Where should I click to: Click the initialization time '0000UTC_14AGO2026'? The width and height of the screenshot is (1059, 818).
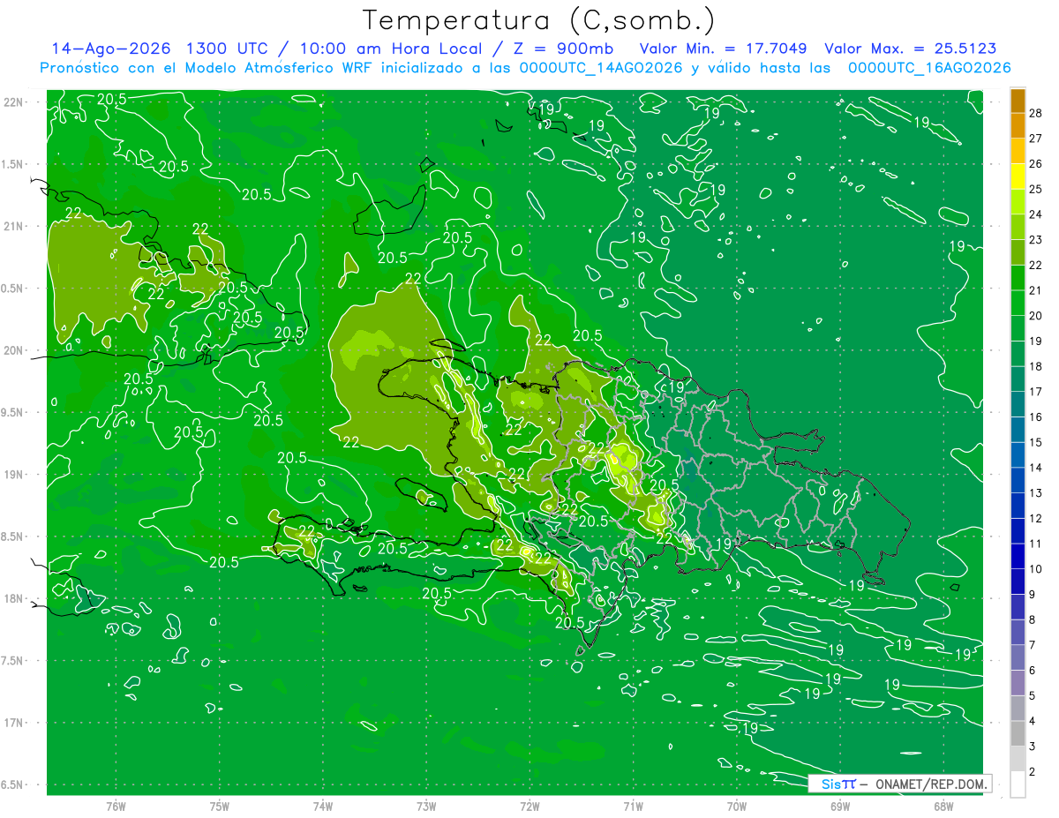point(603,68)
